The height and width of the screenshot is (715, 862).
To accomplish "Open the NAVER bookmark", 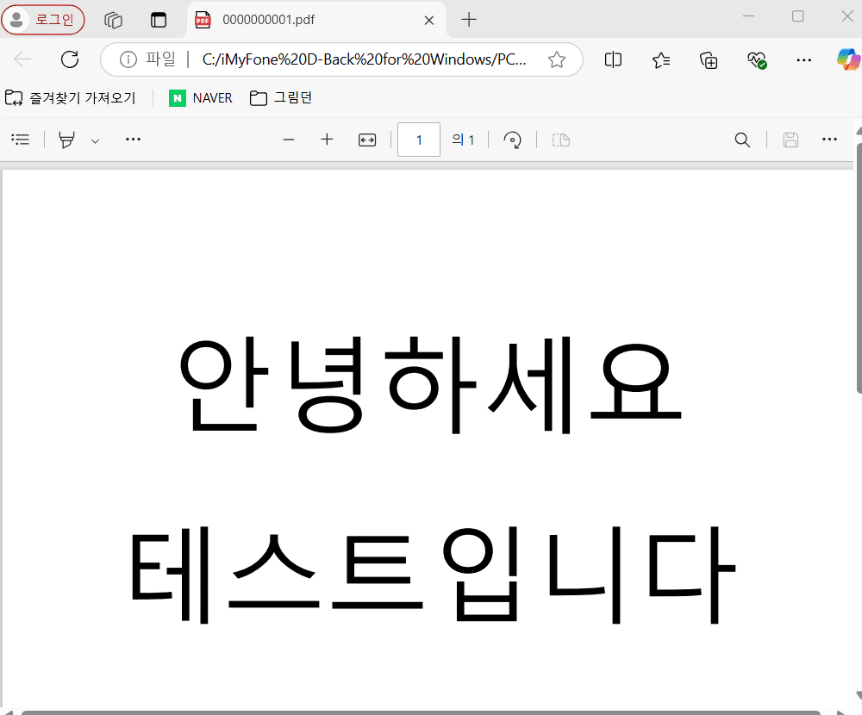I will [x=202, y=98].
